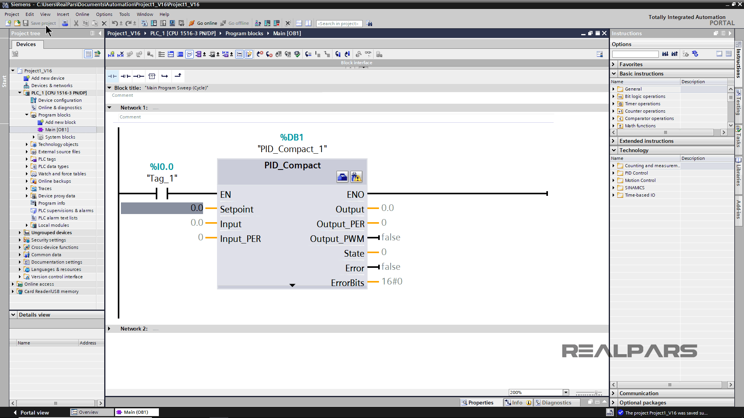Collapse Network 1
The width and height of the screenshot is (744, 418).
109,108
